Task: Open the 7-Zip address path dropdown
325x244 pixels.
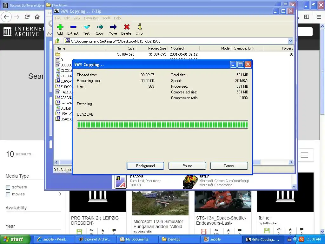Action: click(x=290, y=41)
